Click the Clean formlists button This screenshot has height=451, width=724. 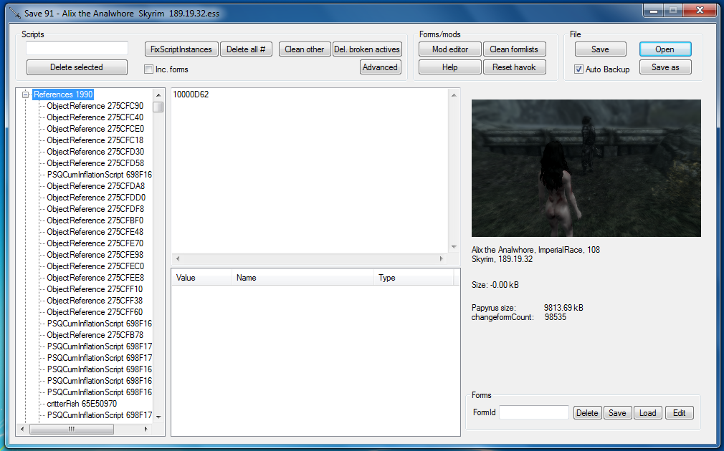click(x=514, y=49)
